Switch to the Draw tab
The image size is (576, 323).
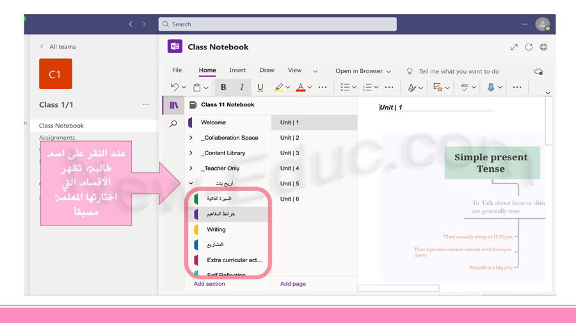267,70
